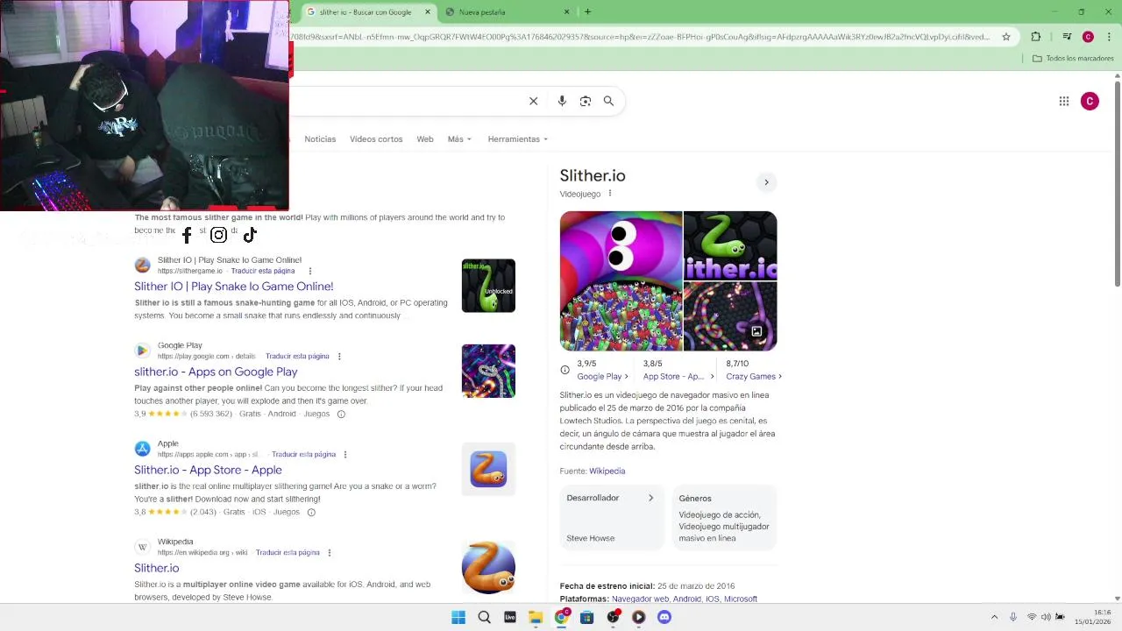Open TikTok Live Studio taskbar icon
1122x631 pixels.
point(509,617)
